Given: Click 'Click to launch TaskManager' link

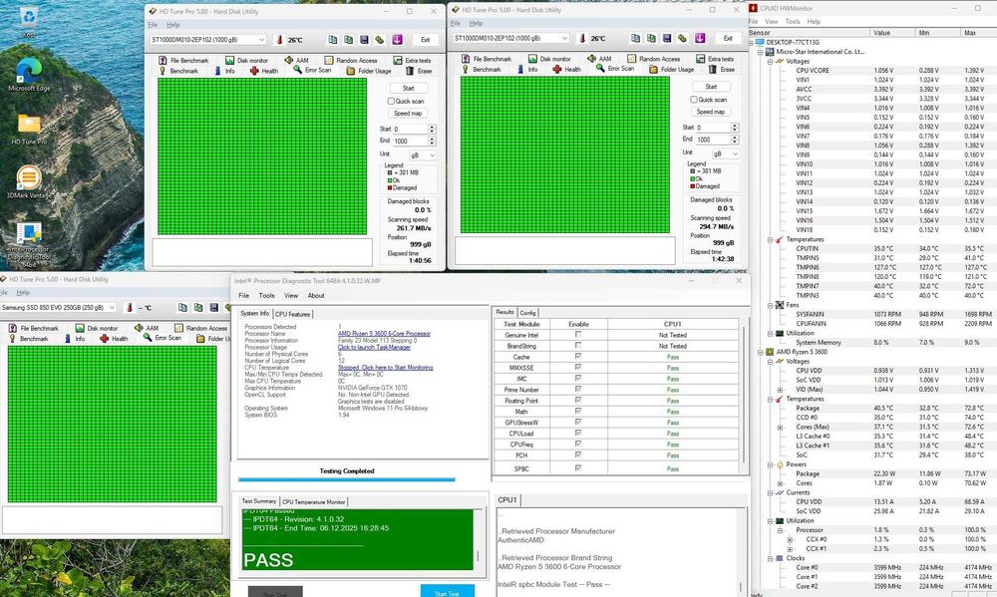Looking at the screenshot, I should (x=374, y=347).
